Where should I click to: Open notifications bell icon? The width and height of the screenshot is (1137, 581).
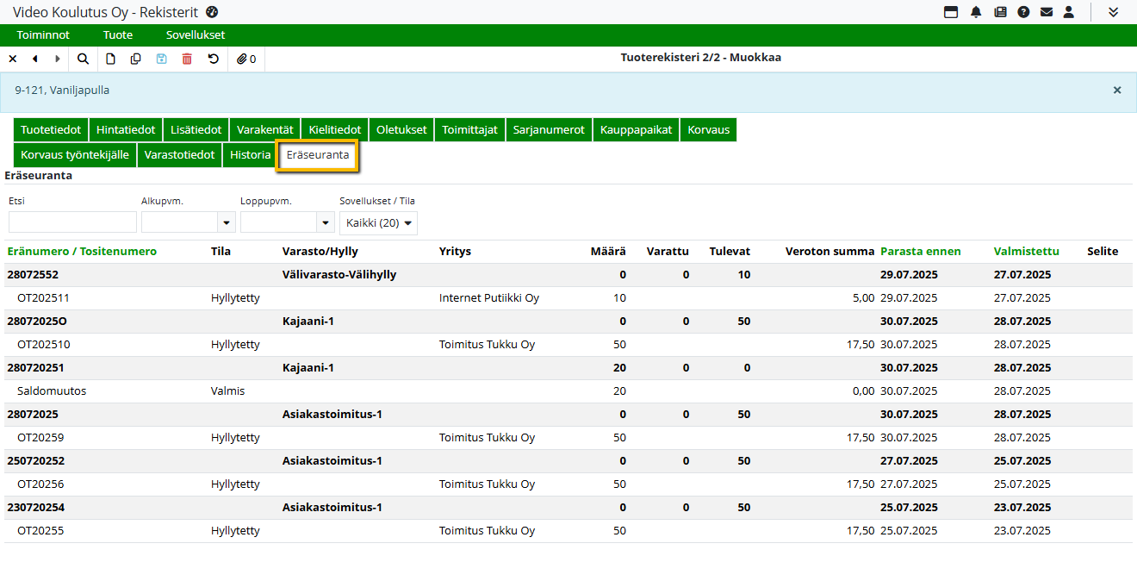tap(976, 12)
